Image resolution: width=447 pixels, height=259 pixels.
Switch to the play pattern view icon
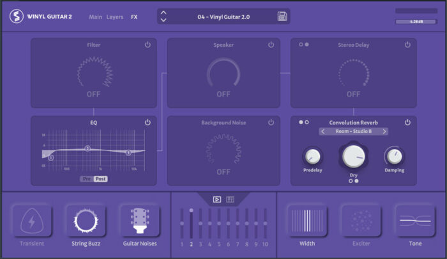pos(217,200)
